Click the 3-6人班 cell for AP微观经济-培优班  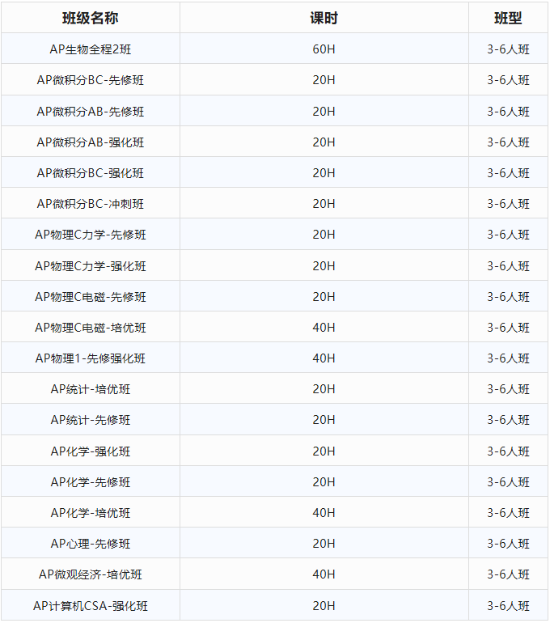tap(508, 574)
